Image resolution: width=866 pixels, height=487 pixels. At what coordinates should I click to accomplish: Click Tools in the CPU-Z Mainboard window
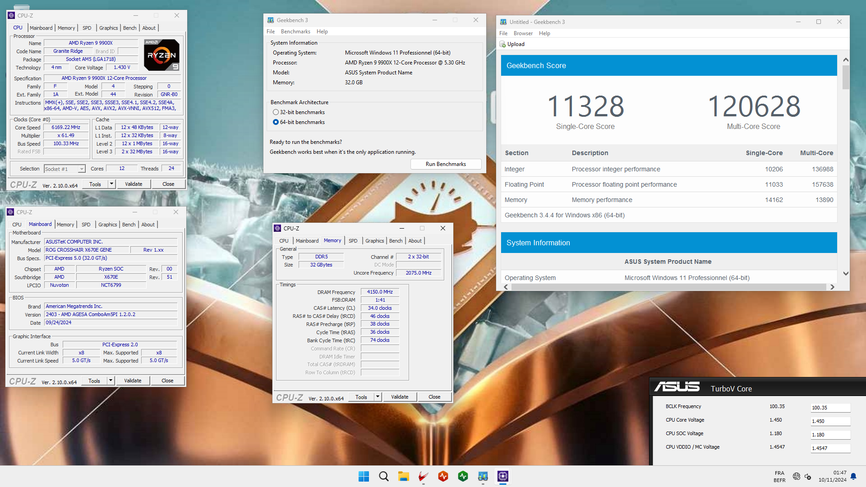point(94,381)
